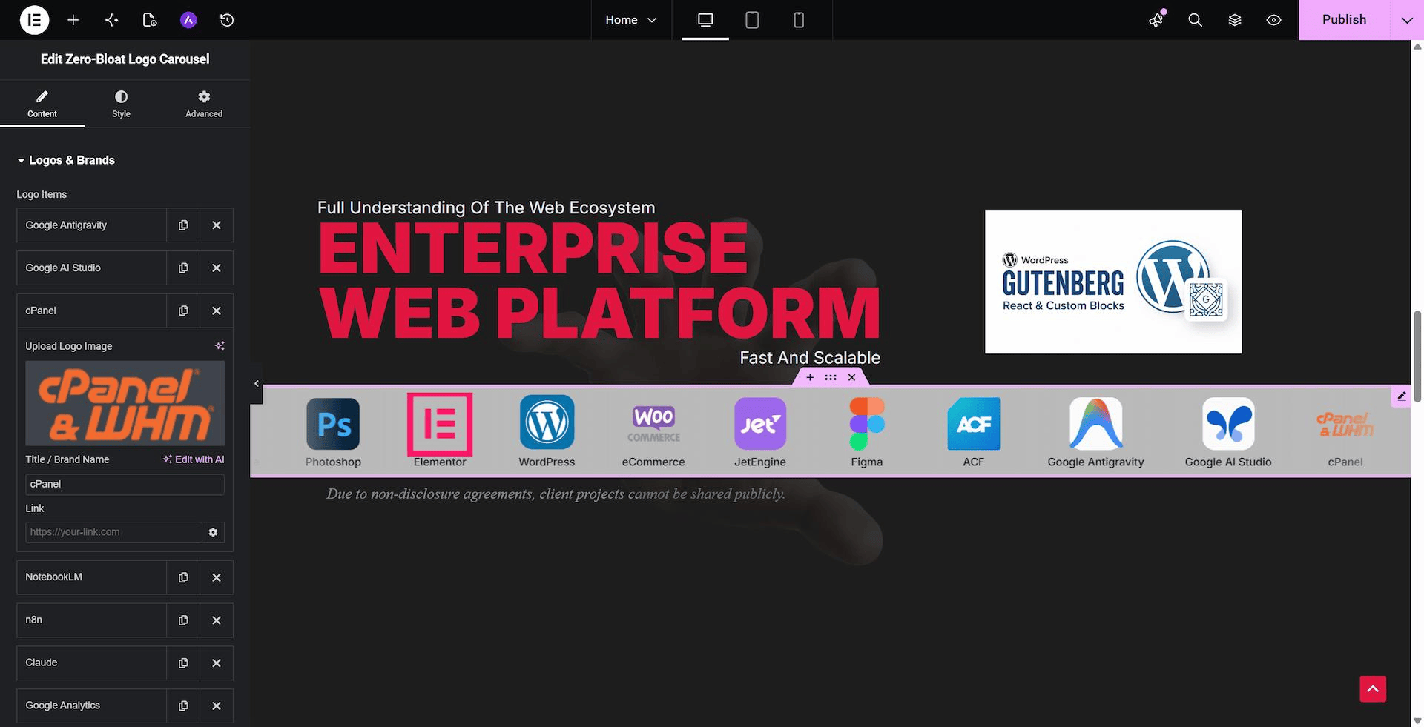
Task: Edit widget with the pencil handle
Action: pos(1401,396)
